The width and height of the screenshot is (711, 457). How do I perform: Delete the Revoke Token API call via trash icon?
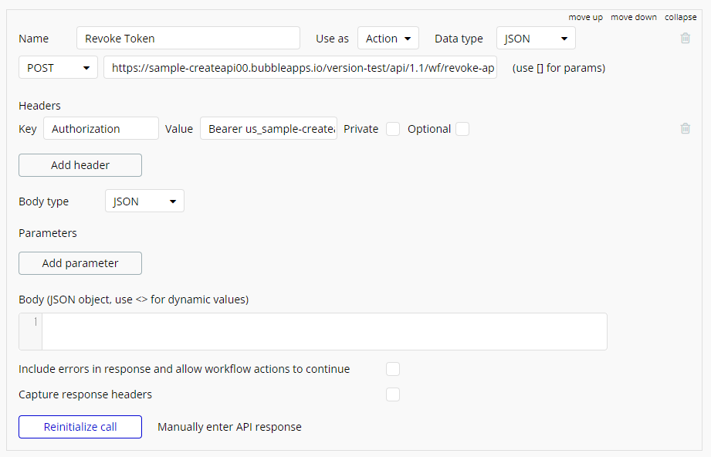click(x=686, y=38)
